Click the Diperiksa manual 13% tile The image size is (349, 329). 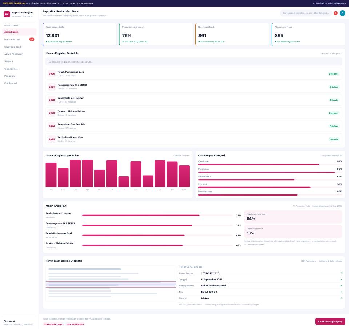pos(293,232)
